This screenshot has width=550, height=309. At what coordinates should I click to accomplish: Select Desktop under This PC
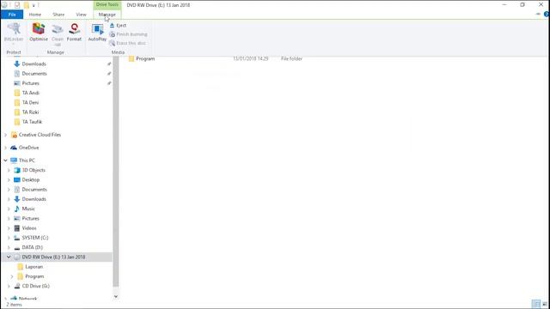tap(31, 179)
